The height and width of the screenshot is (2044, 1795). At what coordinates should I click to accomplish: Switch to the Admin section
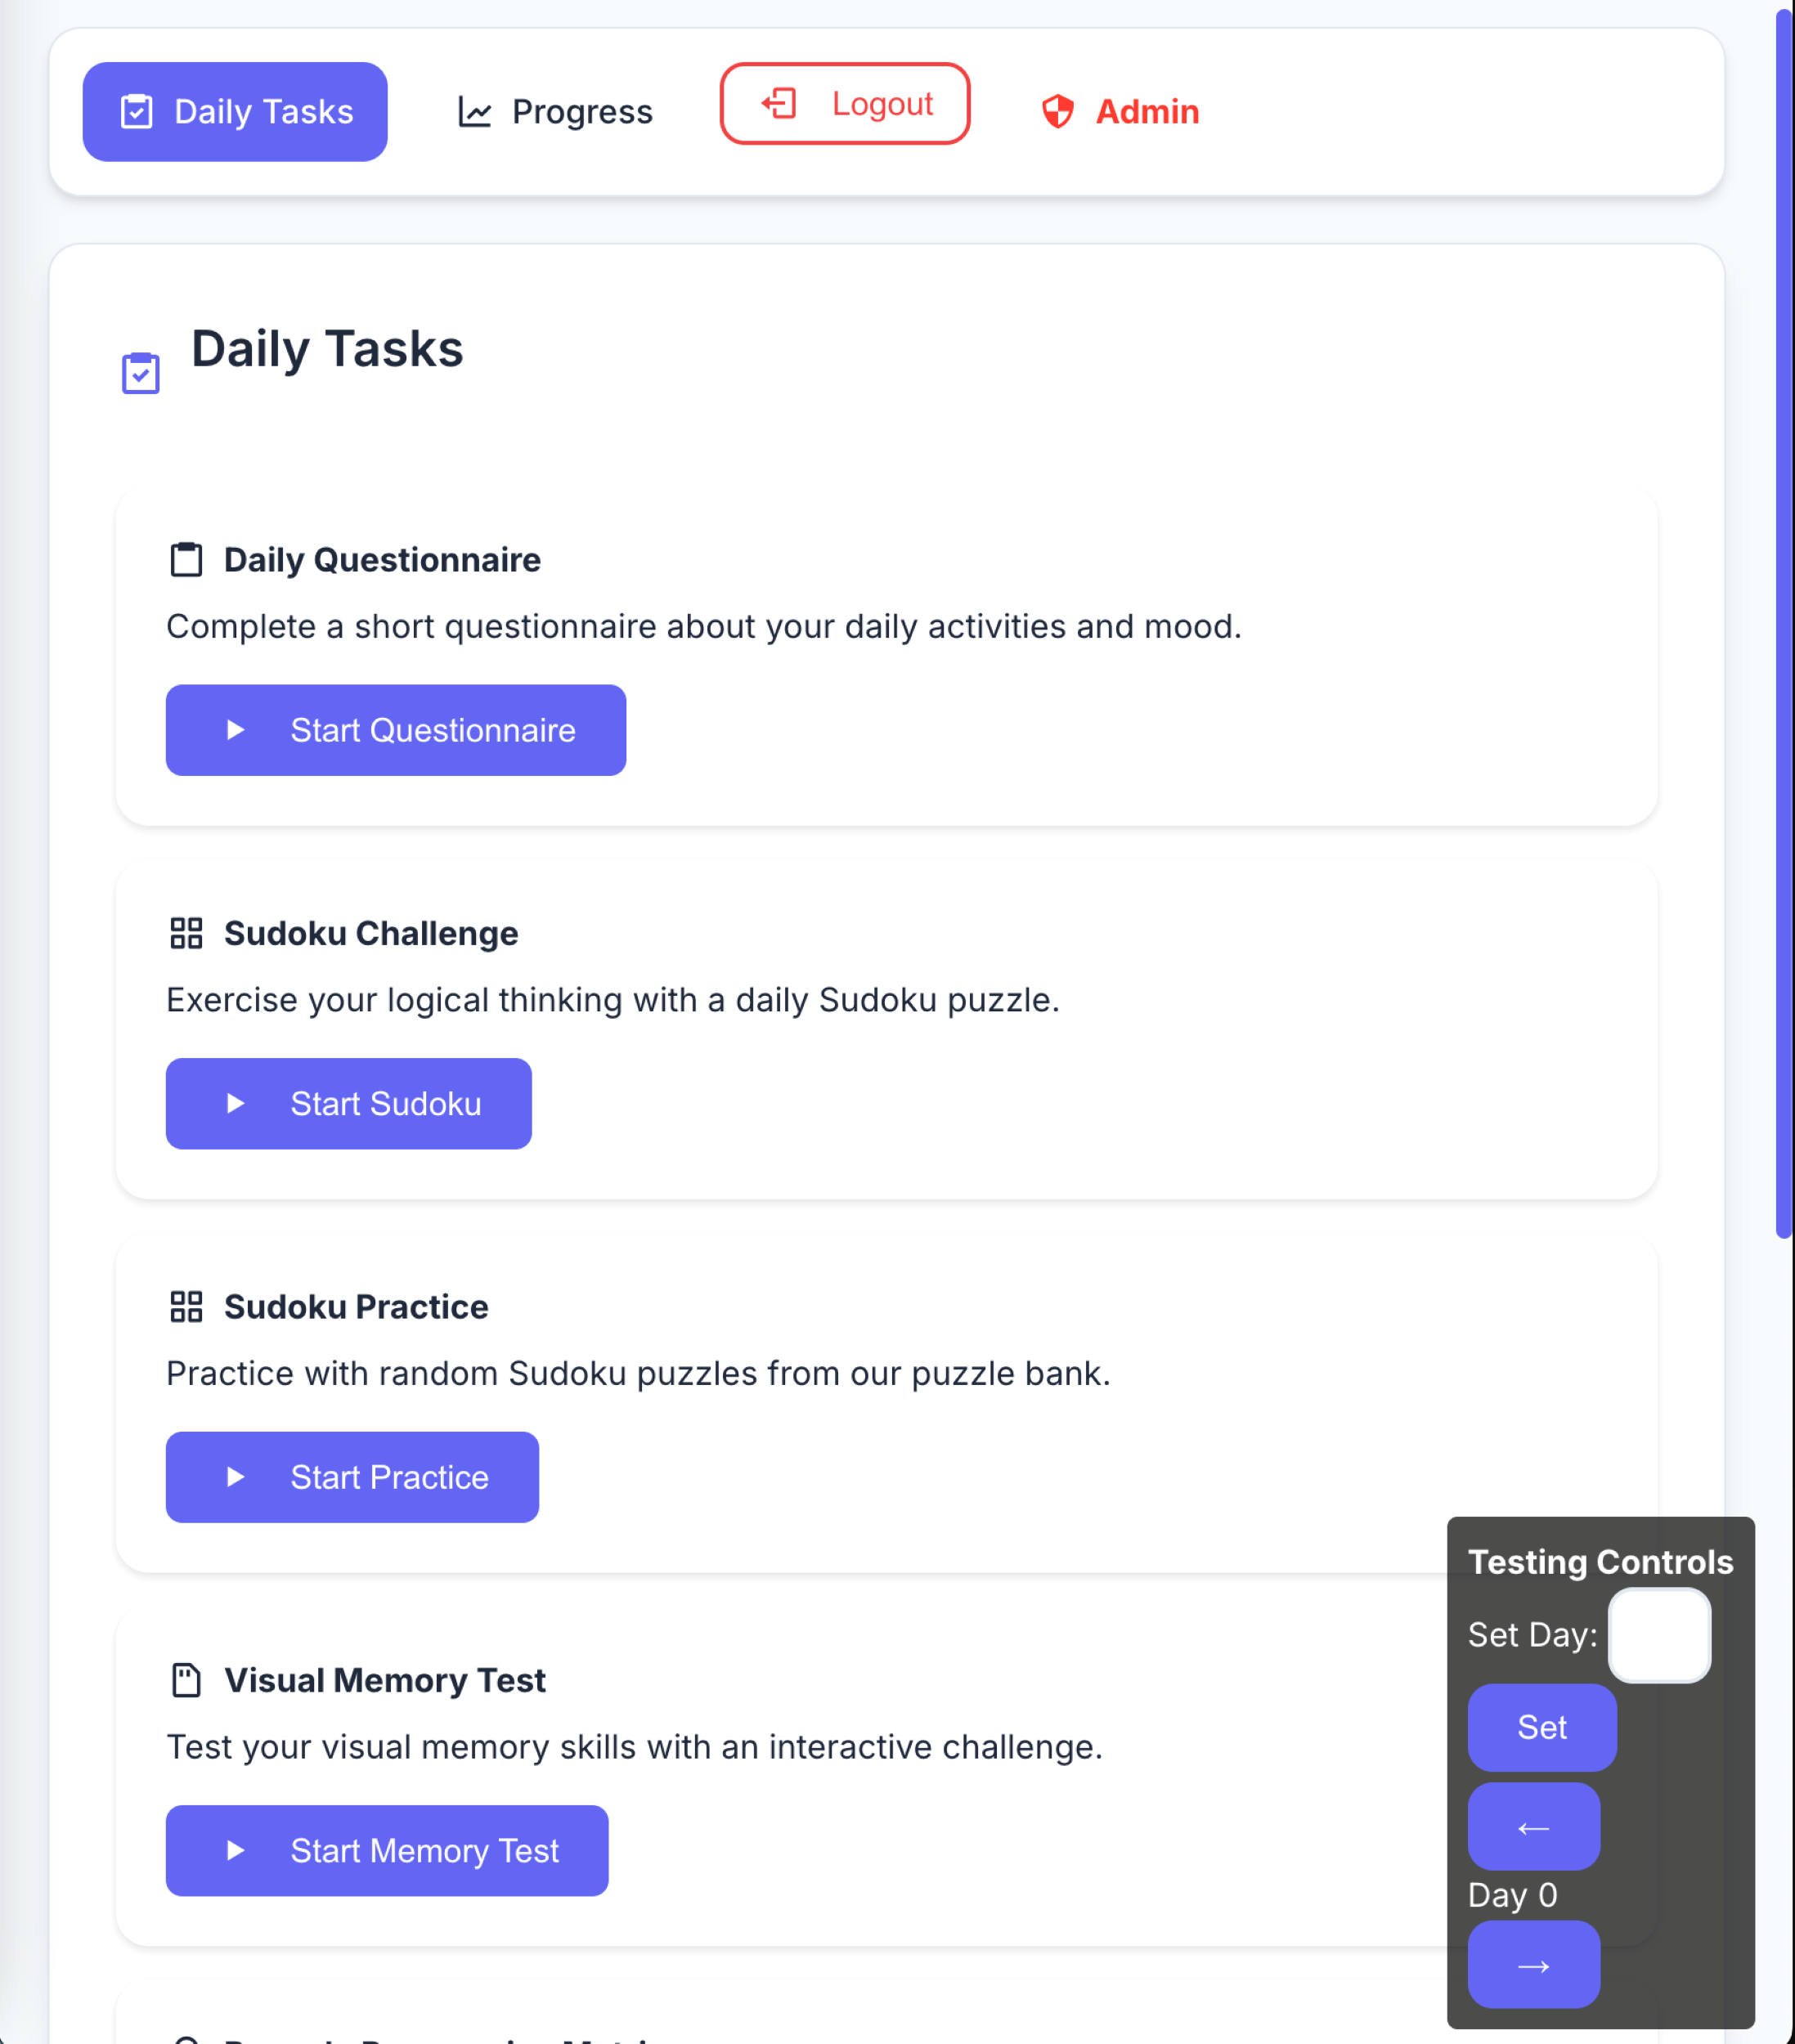(x=1120, y=111)
